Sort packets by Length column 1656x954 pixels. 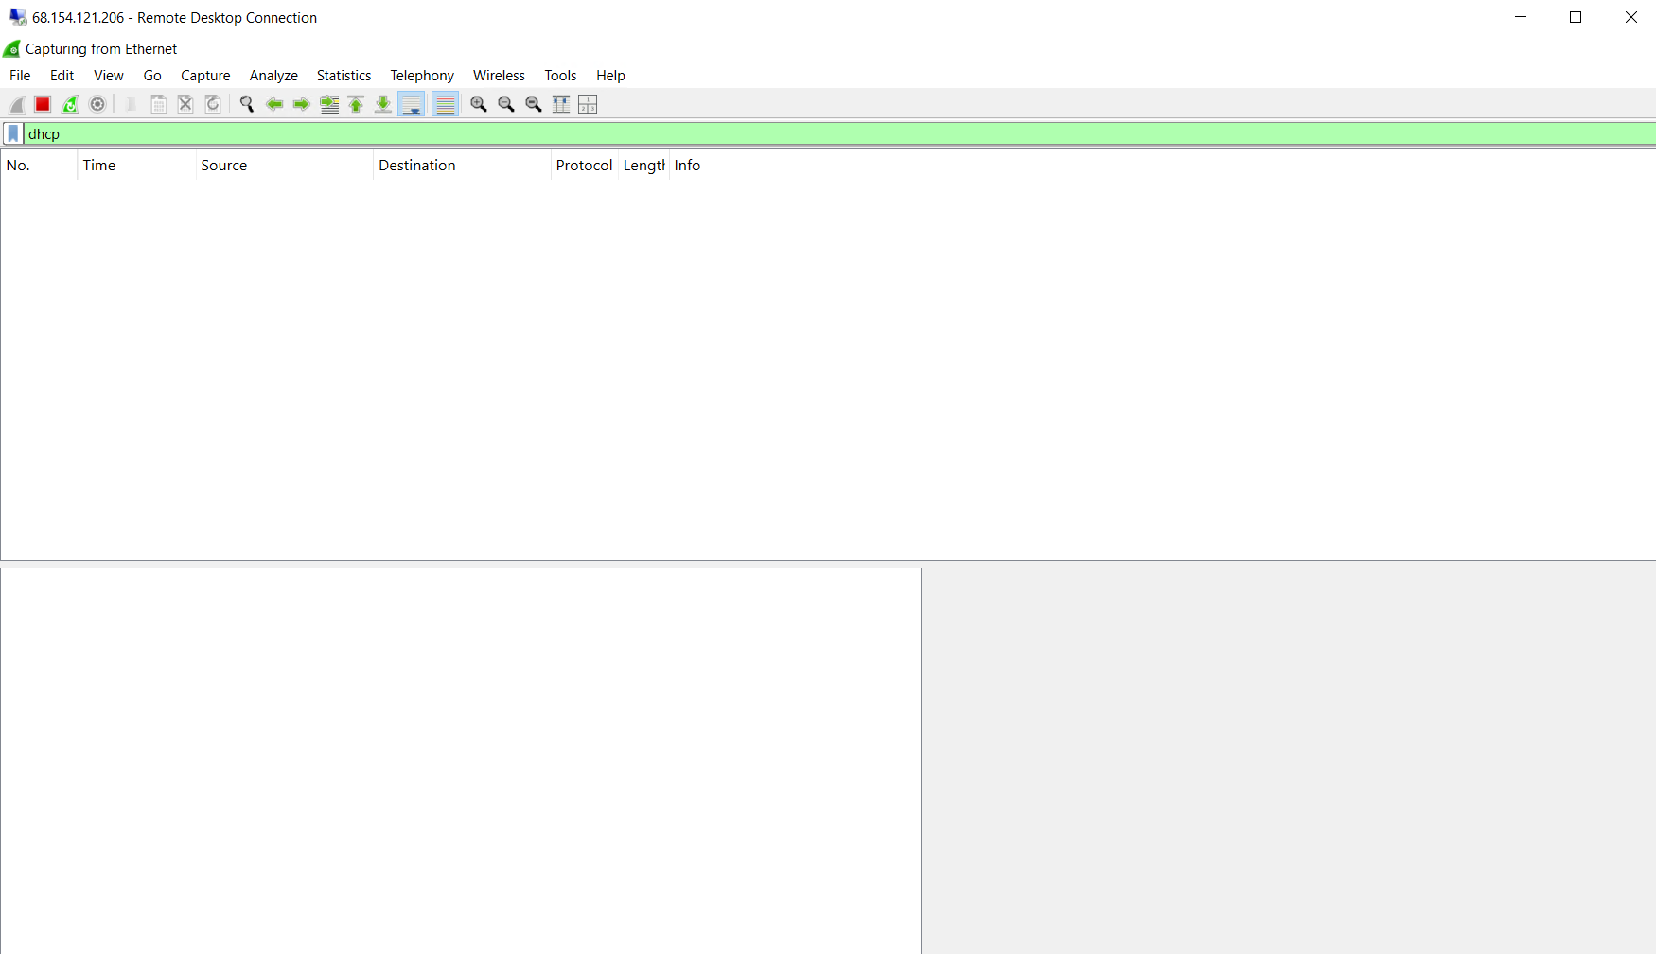[x=643, y=166]
